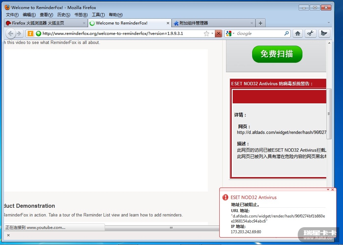Image resolution: width=343 pixels, height=245 pixels.
Task: Close the 附加组件管理器 tab
Action: click(x=251, y=23)
